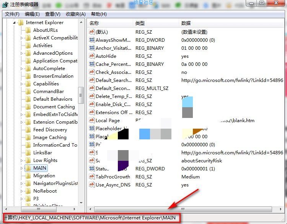The height and width of the screenshot is (224, 287).
Task: Select the Application Compat tree item
Action: 55,61
